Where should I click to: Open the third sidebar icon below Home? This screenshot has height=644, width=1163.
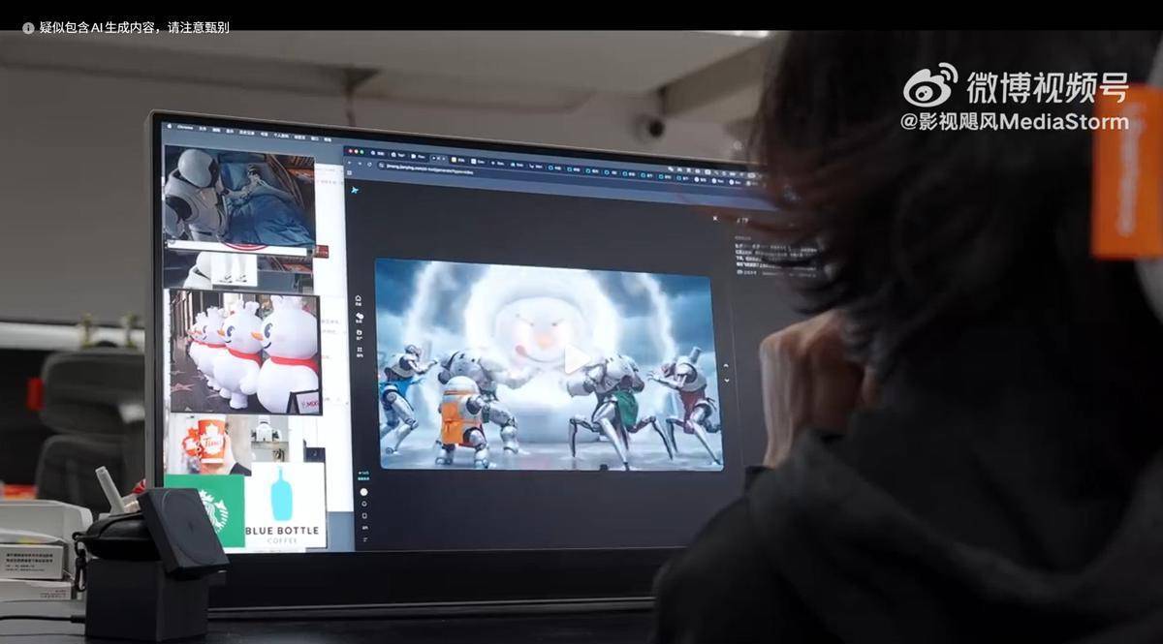(360, 334)
